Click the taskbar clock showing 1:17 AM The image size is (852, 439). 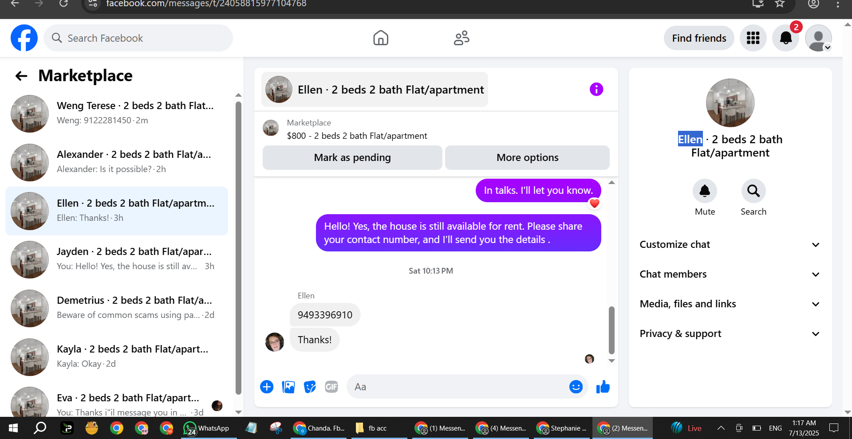804,428
